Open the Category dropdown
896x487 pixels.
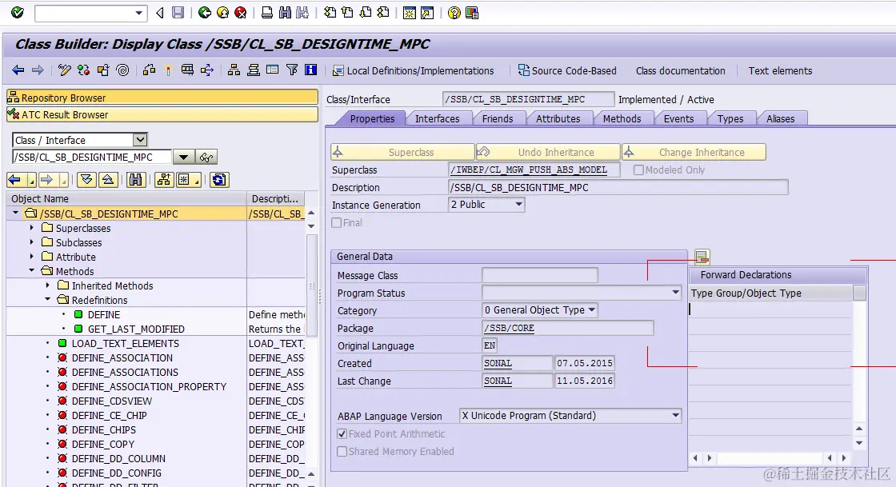(x=592, y=310)
